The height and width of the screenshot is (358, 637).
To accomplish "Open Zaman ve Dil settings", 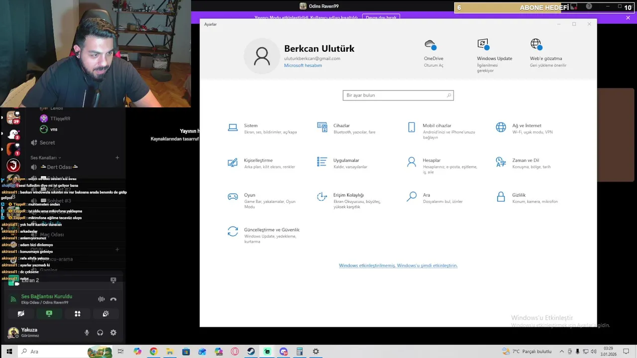I will [x=524, y=163].
